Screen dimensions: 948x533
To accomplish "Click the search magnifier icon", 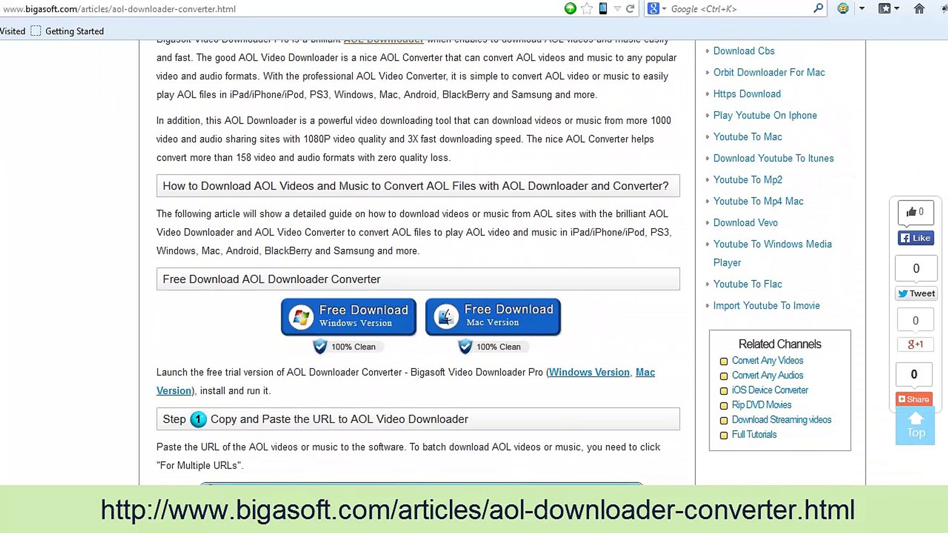I will 818,8.
